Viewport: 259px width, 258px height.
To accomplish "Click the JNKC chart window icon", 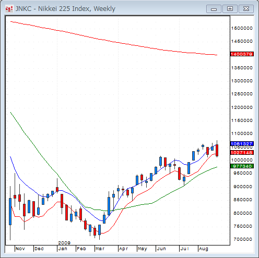I will [9, 9].
